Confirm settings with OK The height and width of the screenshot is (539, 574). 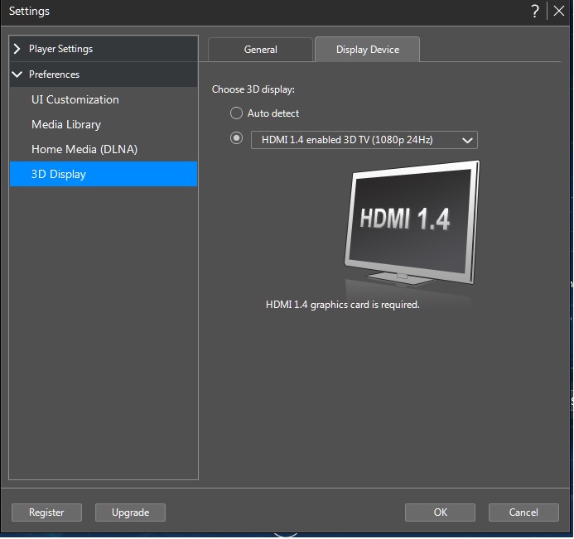pyautogui.click(x=440, y=513)
